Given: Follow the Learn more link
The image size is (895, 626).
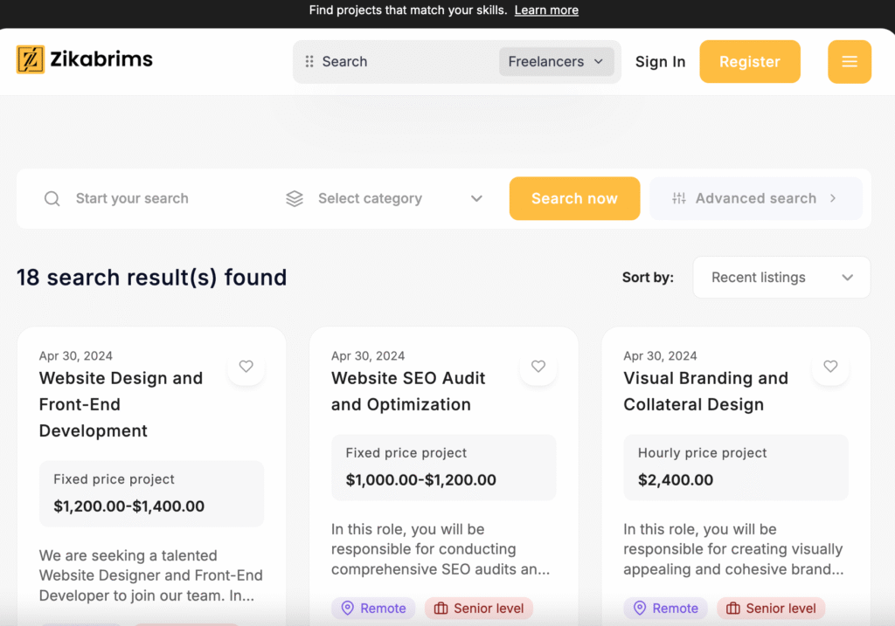Looking at the screenshot, I should pos(546,10).
